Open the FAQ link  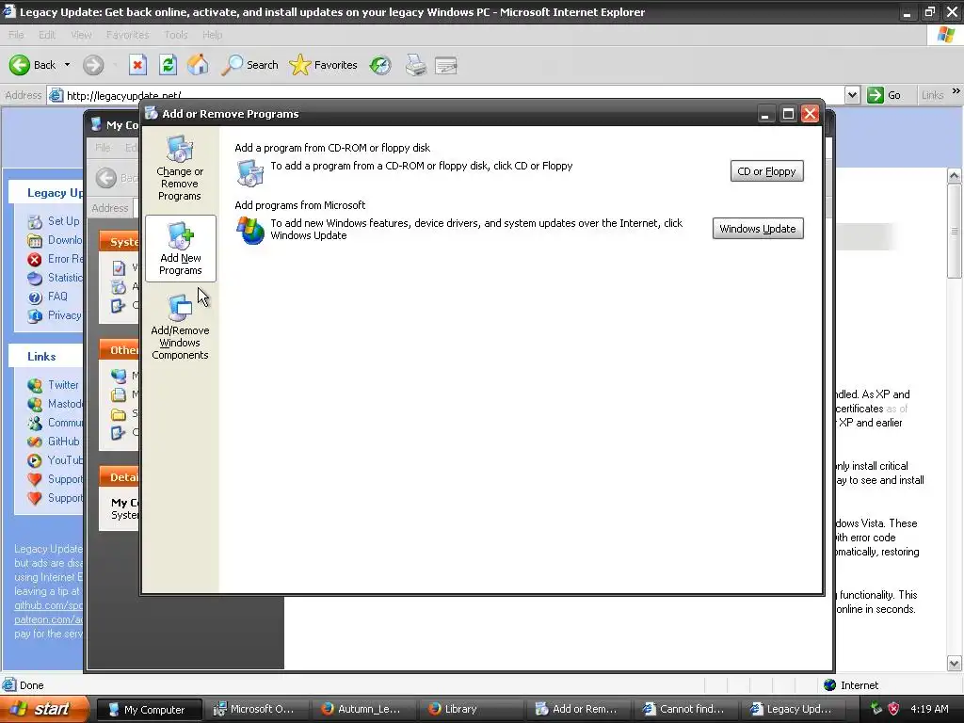[x=57, y=297]
